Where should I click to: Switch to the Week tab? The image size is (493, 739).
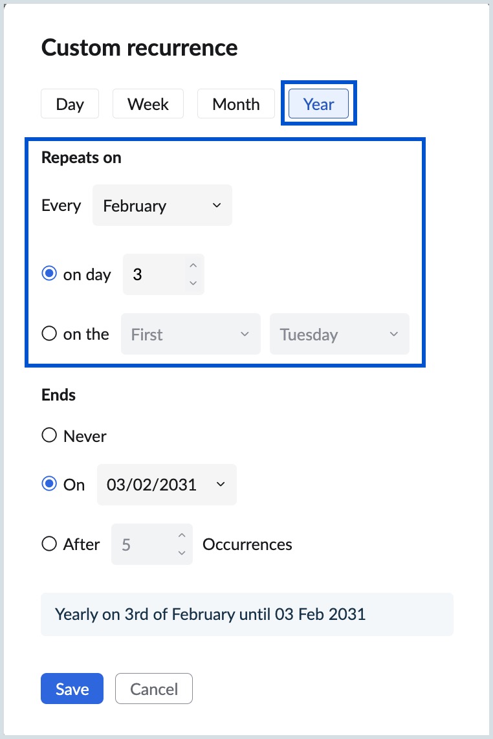148,104
